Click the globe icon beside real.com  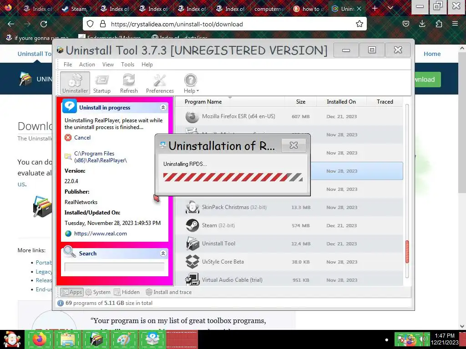tap(68, 234)
